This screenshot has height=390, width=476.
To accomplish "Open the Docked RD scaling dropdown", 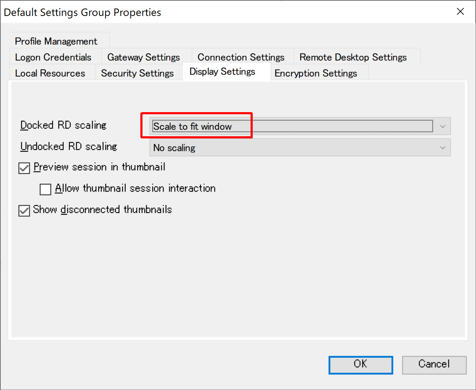I will (x=300, y=126).
